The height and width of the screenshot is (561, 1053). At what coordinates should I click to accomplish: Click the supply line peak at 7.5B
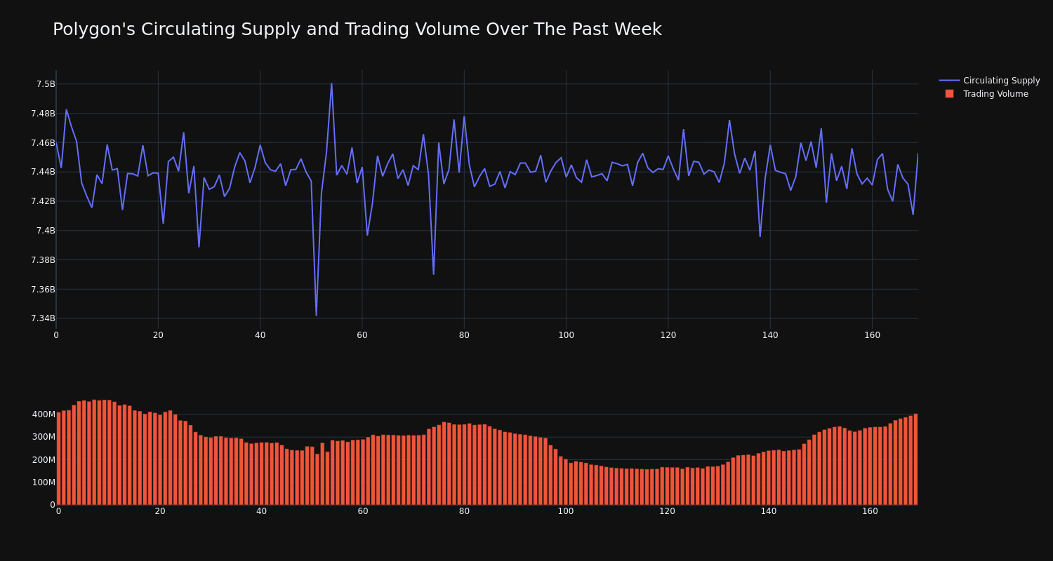click(331, 84)
